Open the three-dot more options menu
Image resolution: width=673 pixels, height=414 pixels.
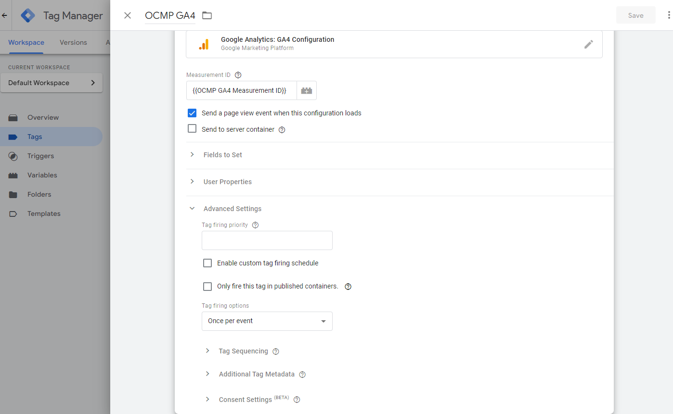(669, 15)
